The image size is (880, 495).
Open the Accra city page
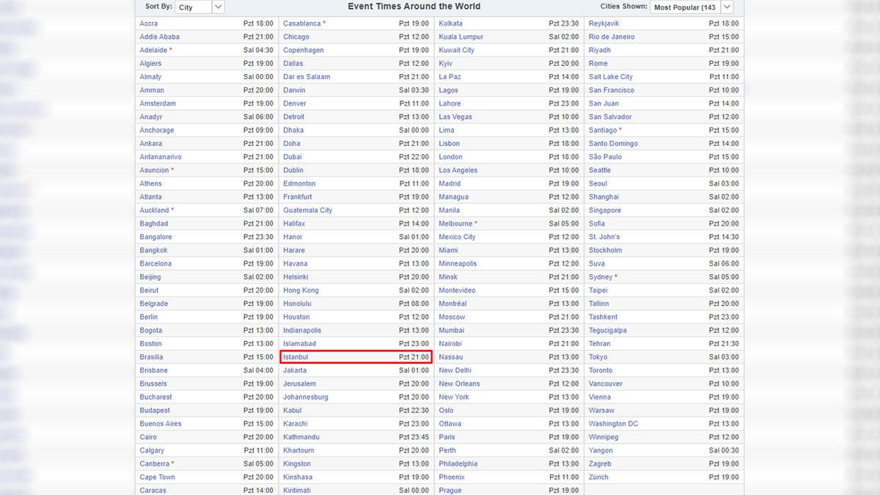150,23
